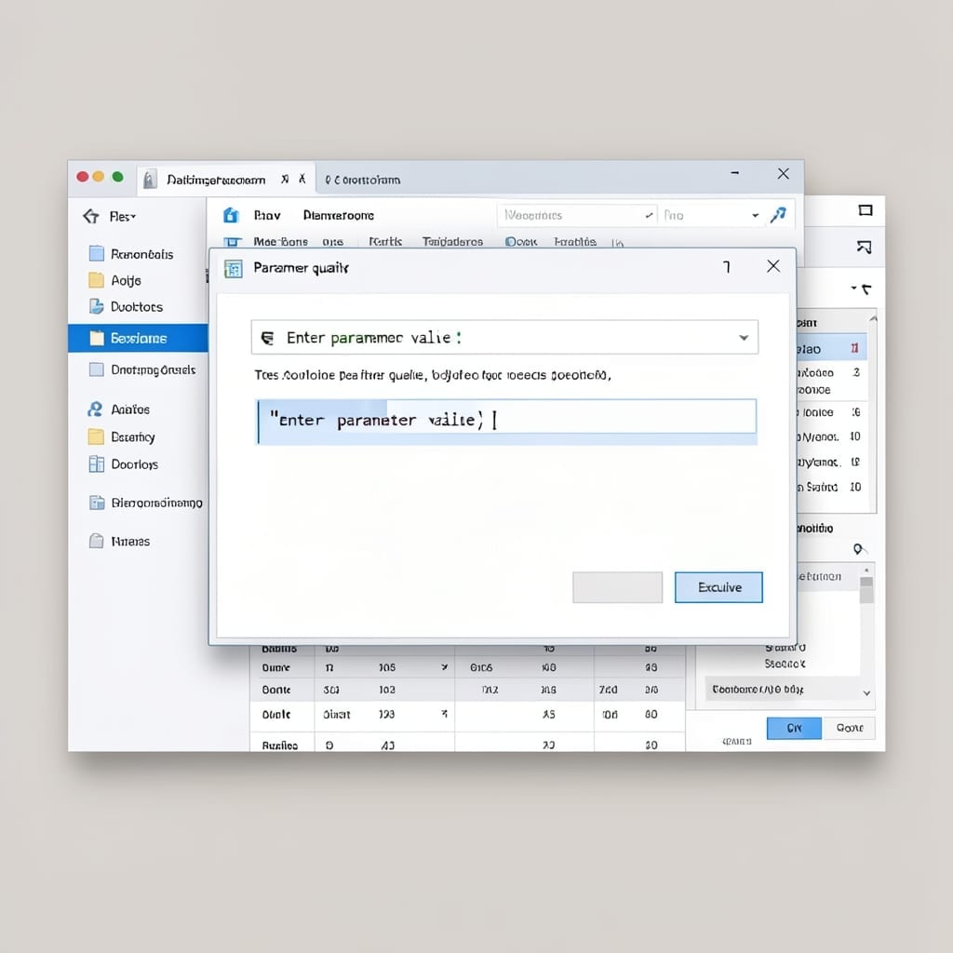Click the 'Duore' row label in the table

pos(275,668)
